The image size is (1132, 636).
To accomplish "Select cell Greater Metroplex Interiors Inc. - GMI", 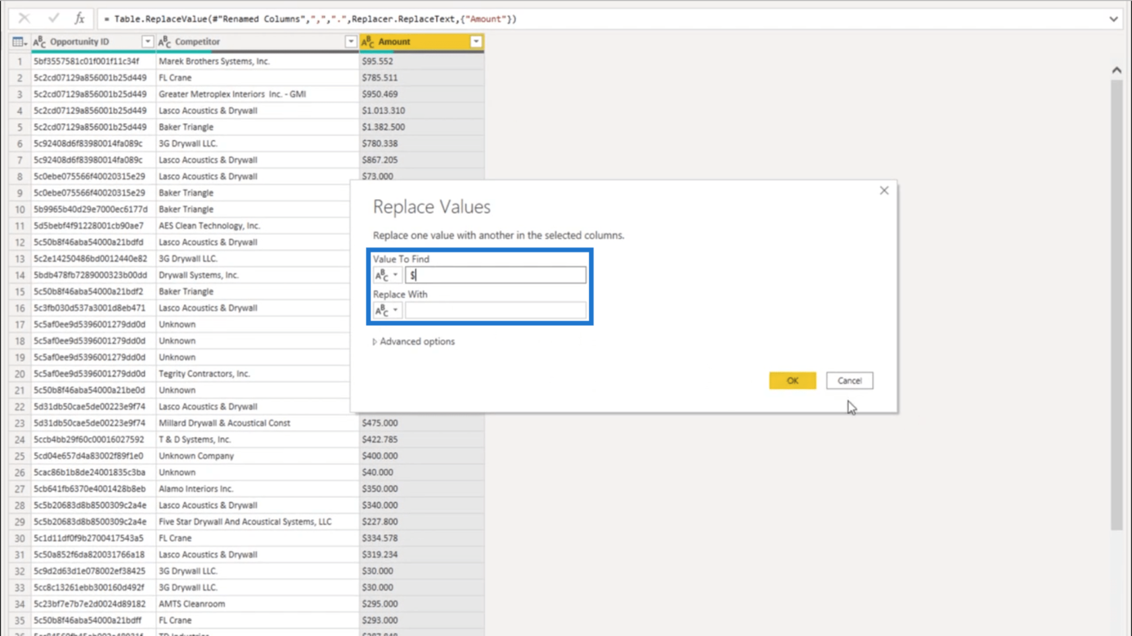I will [x=257, y=94].
